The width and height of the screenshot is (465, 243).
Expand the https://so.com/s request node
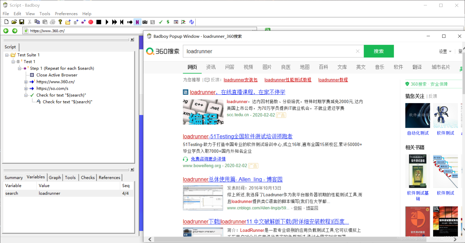coord(26,88)
